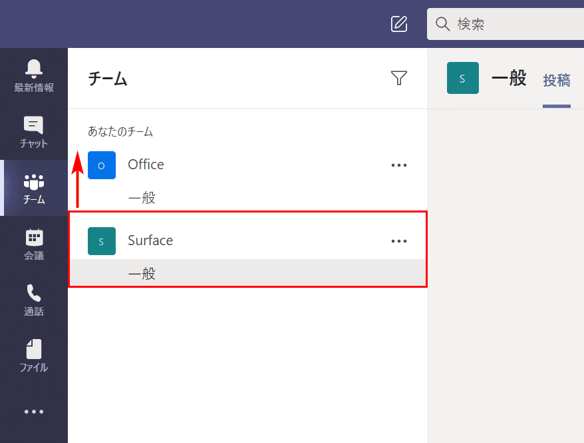
Task: Show more apps via sidebar ellipsis
Action: tap(34, 412)
